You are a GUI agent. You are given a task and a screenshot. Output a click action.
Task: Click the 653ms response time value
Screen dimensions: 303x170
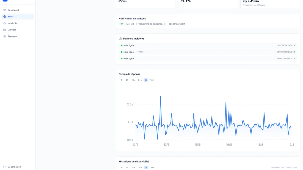[x=122, y=1]
